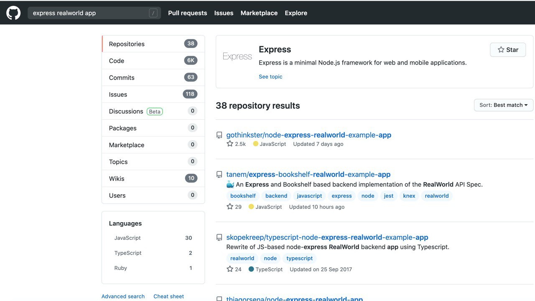Click repo icon beside tanem result
This screenshot has width=535, height=301.
click(219, 175)
